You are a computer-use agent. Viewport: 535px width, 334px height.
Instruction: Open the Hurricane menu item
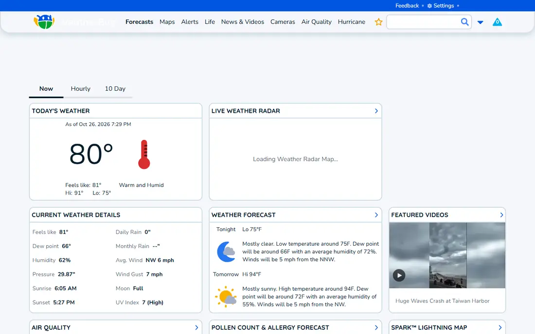click(352, 22)
